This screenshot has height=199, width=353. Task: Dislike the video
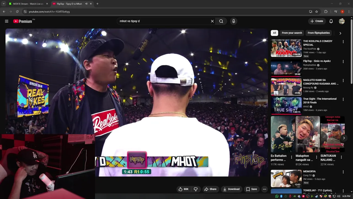(196, 189)
